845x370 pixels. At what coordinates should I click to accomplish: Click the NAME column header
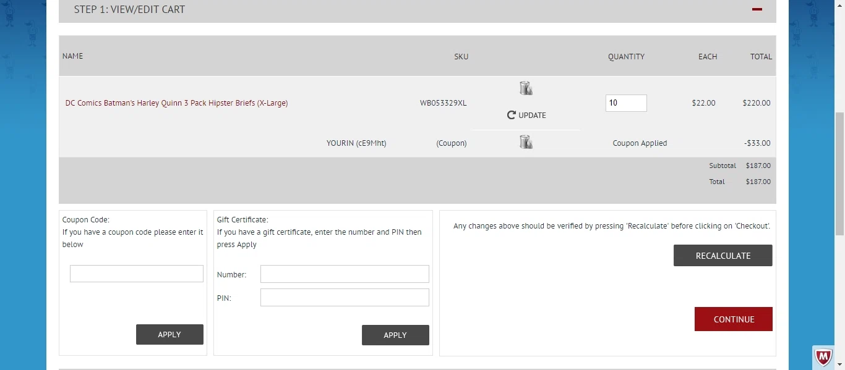(72, 56)
